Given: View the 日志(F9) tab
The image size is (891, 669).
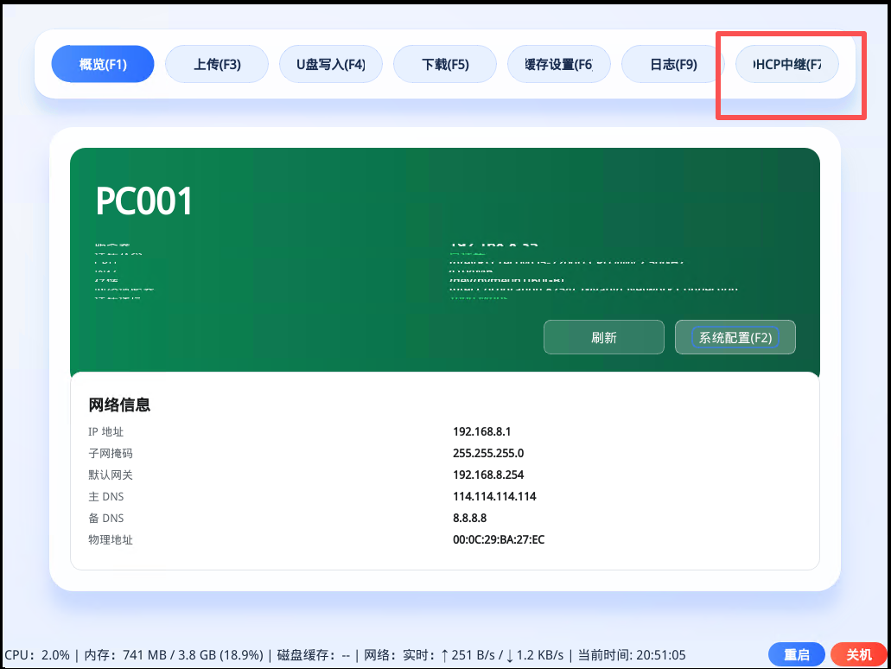Looking at the screenshot, I should (x=673, y=64).
